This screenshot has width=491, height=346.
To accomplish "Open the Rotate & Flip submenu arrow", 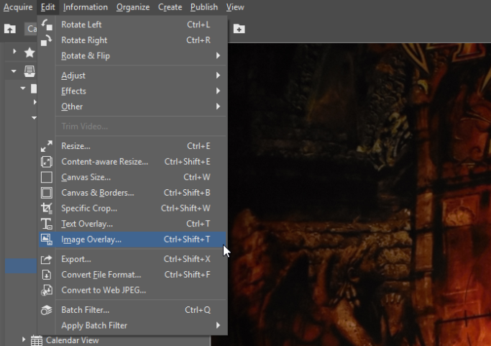I will coord(218,56).
